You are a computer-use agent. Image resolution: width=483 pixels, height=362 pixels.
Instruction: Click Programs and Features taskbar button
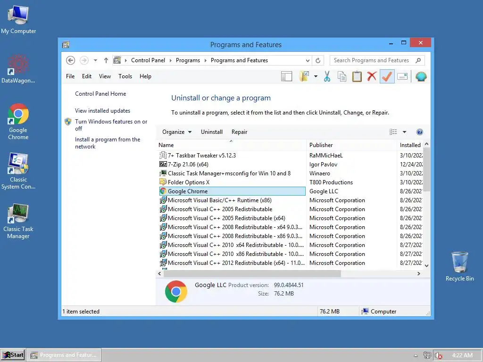64,355
